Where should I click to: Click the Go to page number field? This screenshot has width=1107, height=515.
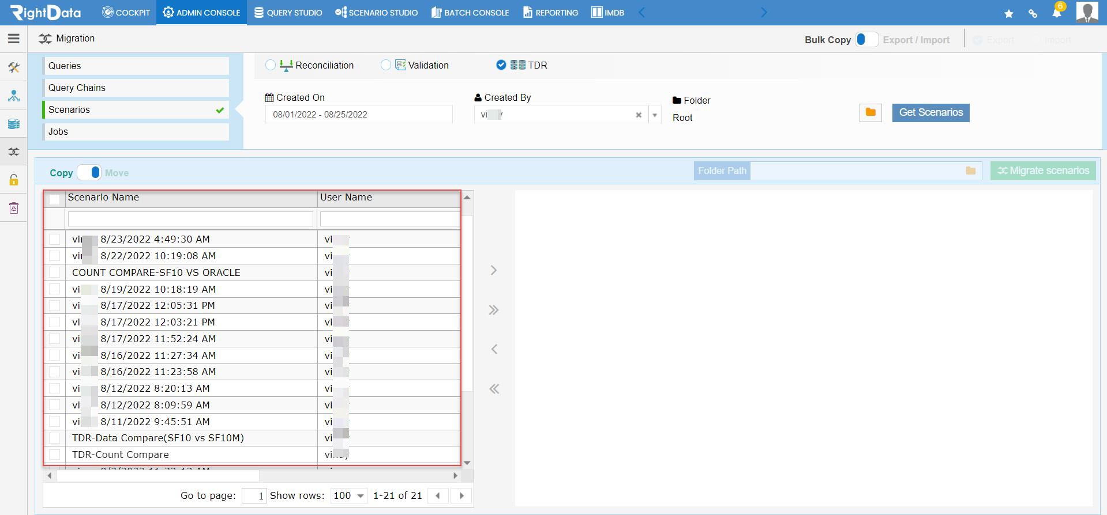pyautogui.click(x=254, y=495)
